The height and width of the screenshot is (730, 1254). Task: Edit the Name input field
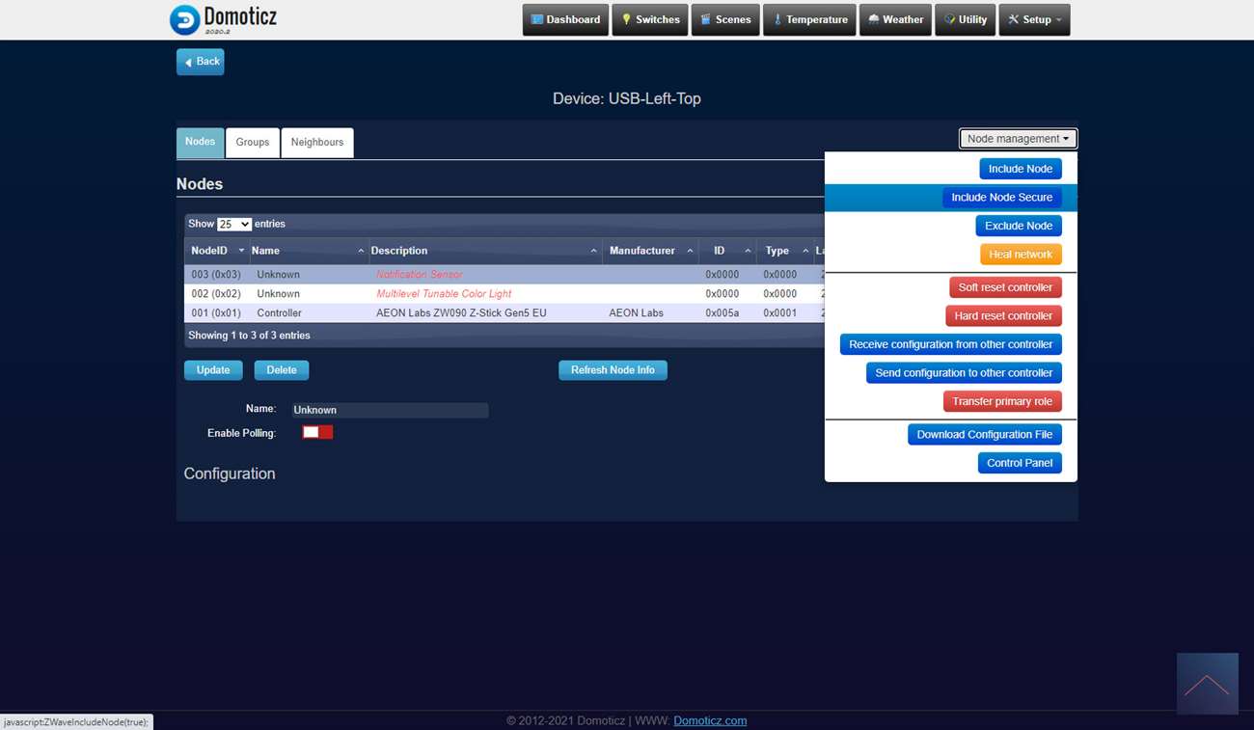389,410
